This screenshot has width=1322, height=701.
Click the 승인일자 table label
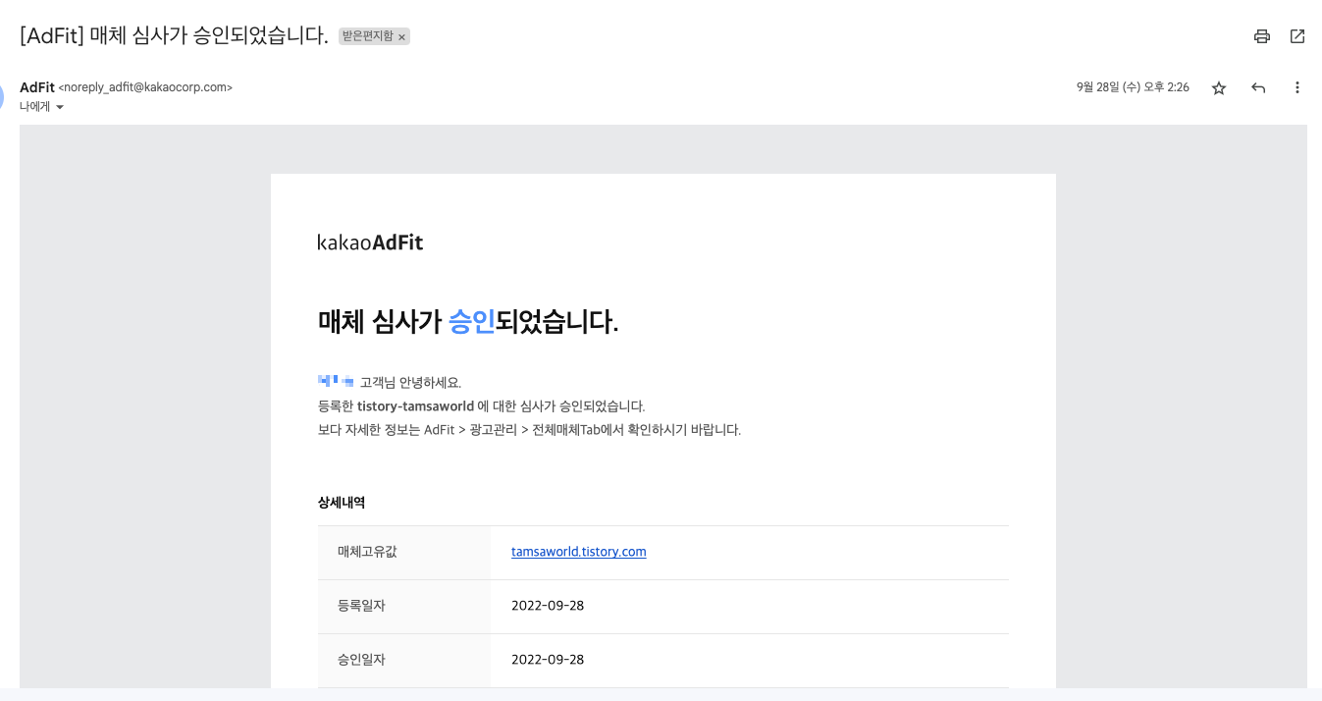coord(361,660)
